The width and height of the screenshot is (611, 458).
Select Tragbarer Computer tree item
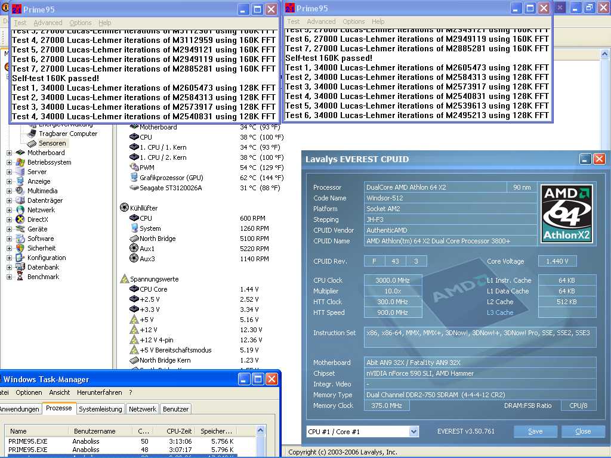click(68, 134)
